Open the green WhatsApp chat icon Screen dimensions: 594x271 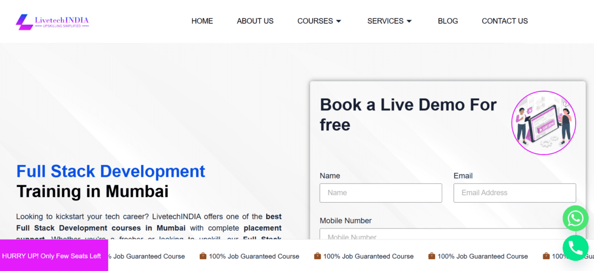575,218
